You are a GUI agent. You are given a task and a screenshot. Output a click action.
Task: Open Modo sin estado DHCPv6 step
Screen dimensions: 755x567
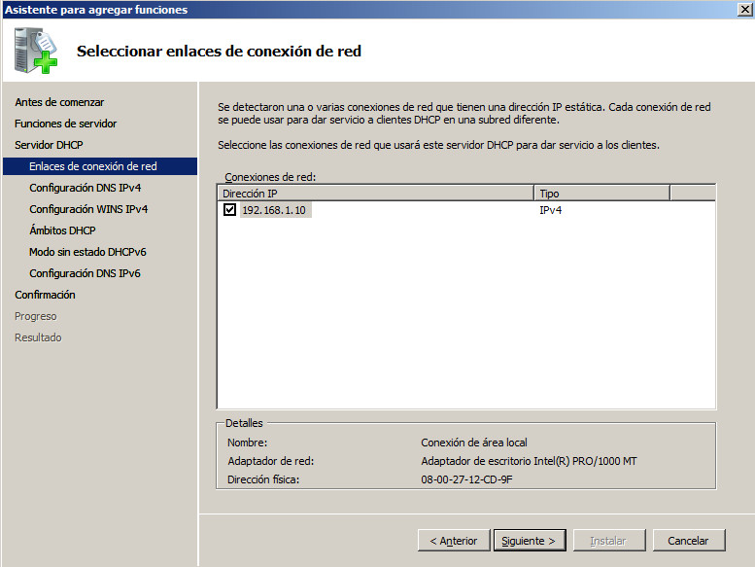87,252
